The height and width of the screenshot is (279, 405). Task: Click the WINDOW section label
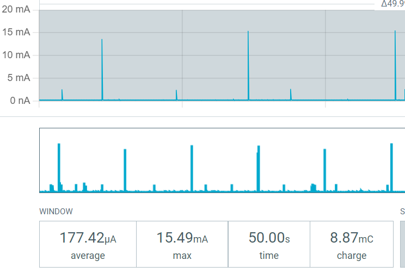56,212
